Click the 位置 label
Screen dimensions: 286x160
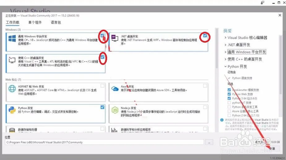click(7, 137)
